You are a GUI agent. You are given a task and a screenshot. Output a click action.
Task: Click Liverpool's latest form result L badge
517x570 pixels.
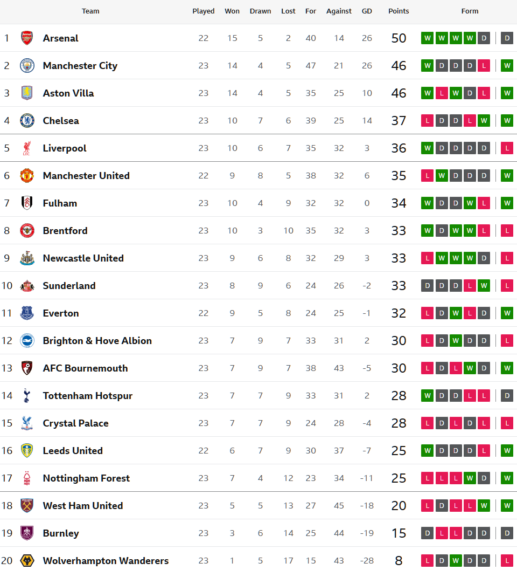tap(507, 148)
